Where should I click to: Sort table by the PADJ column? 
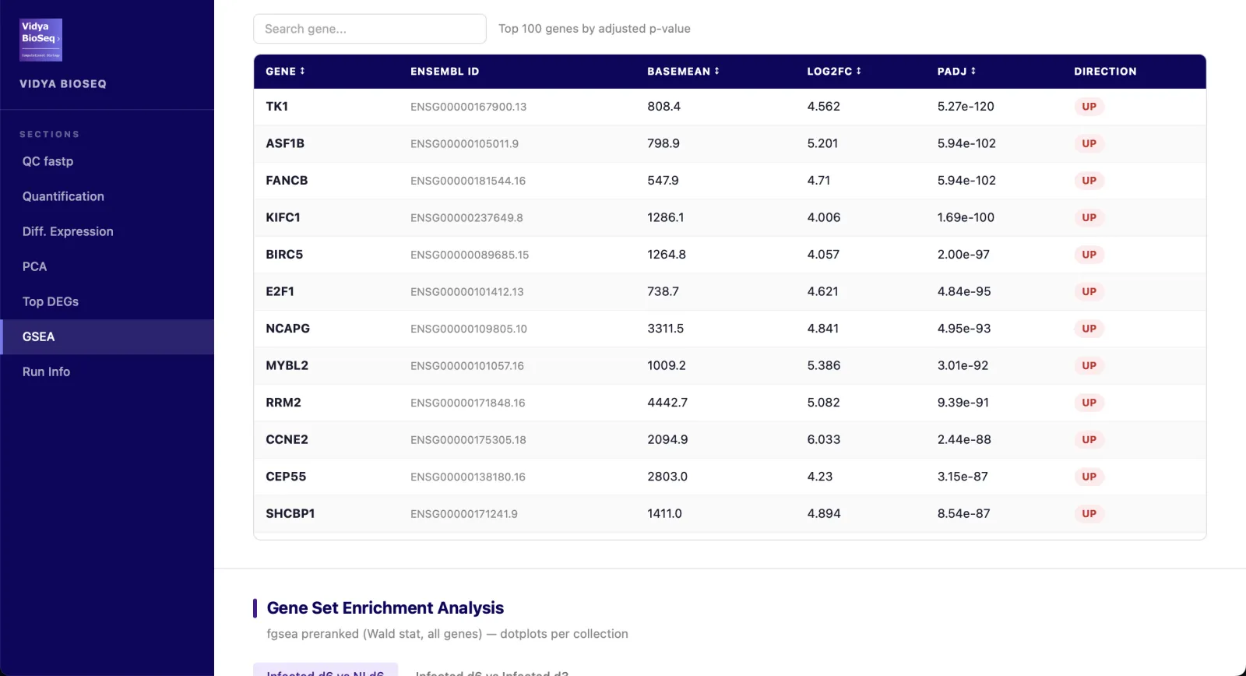[956, 71]
